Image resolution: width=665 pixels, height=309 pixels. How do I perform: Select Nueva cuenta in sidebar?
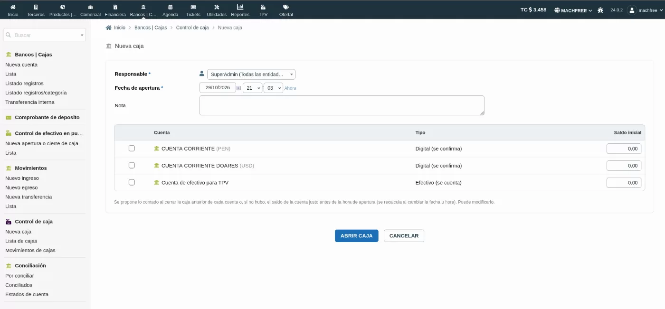click(21, 65)
